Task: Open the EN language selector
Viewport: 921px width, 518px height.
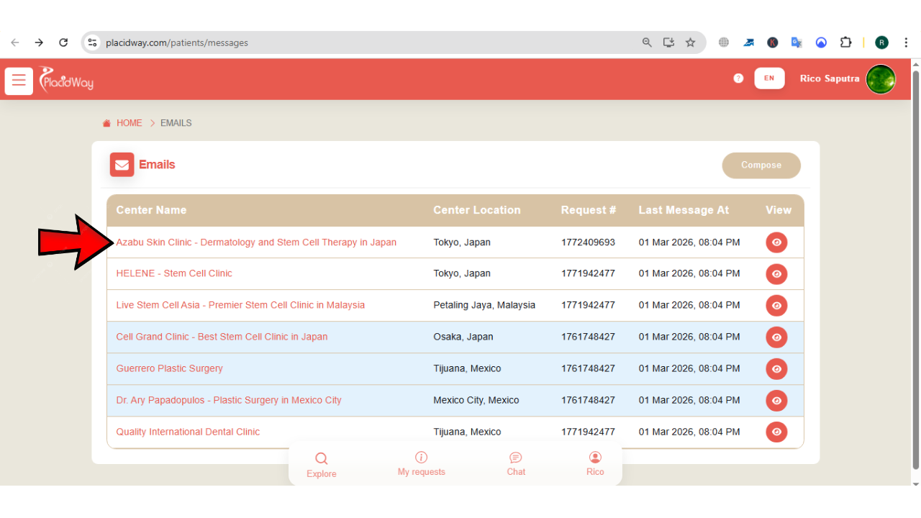Action: 769,78
